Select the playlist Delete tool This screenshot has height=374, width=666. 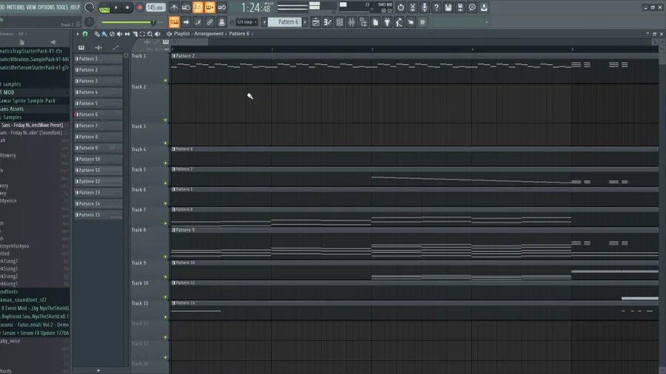click(x=112, y=34)
